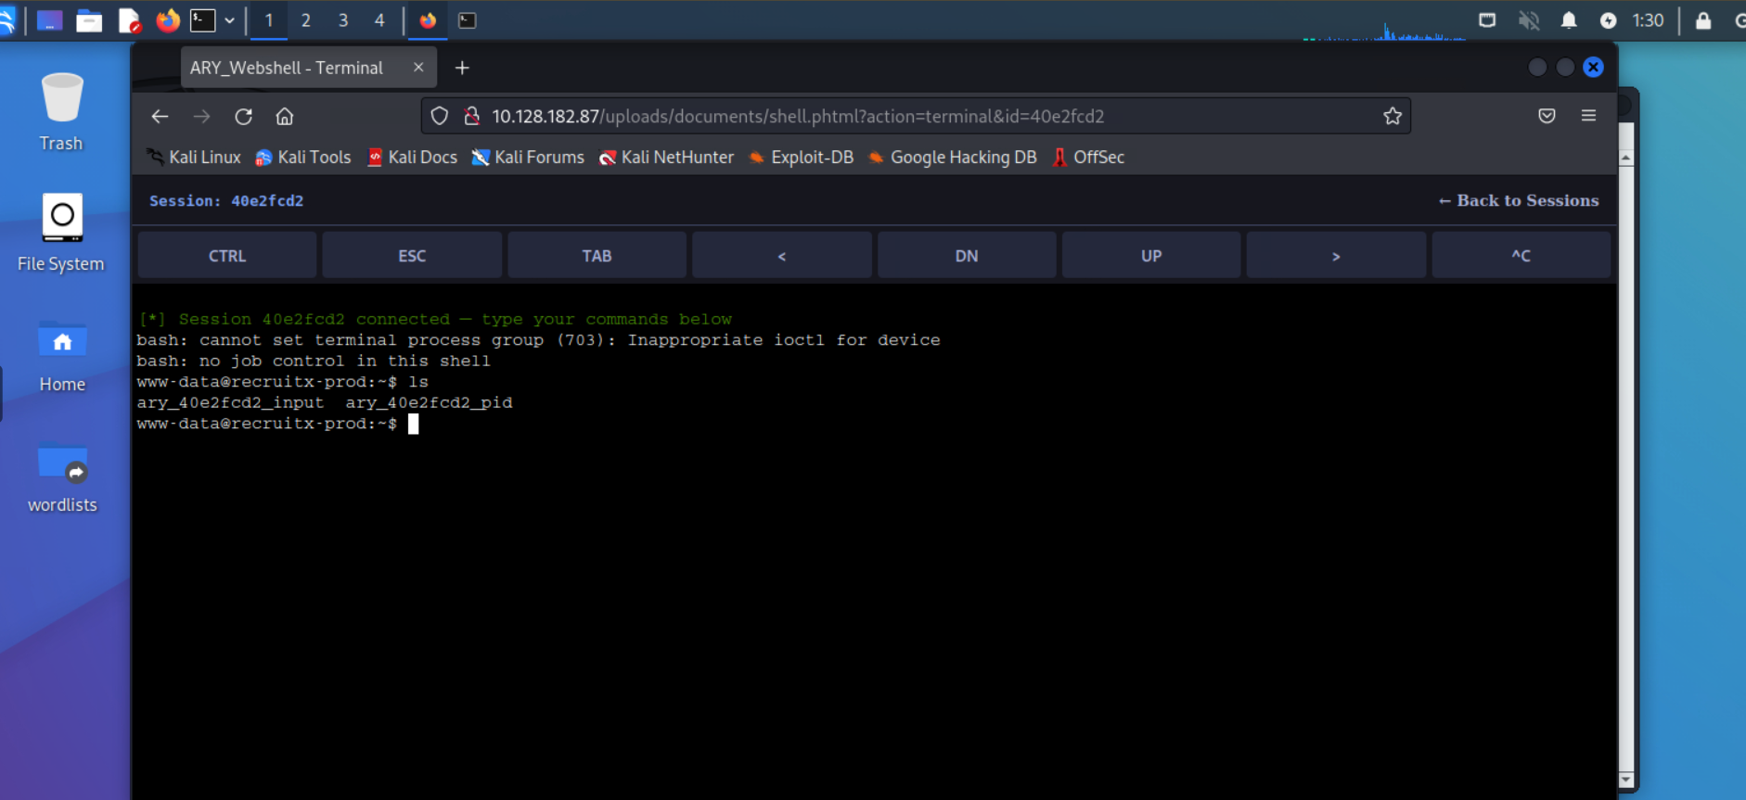The image size is (1746, 800).
Task: Click the 1:30 clock
Action: click(x=1648, y=20)
